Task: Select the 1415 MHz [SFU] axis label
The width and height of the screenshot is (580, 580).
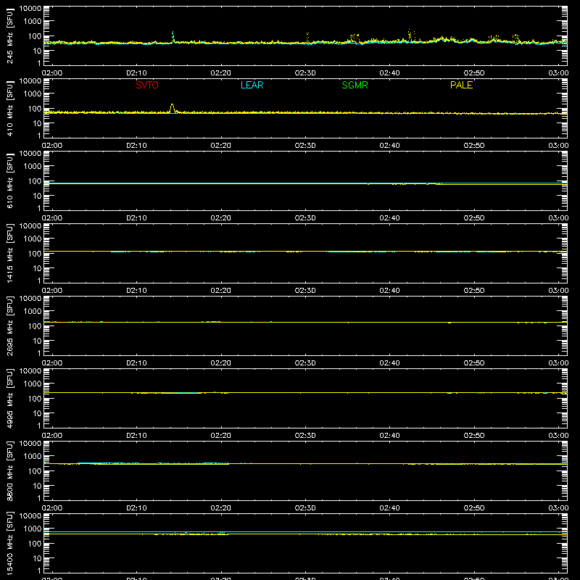Action: (9, 253)
